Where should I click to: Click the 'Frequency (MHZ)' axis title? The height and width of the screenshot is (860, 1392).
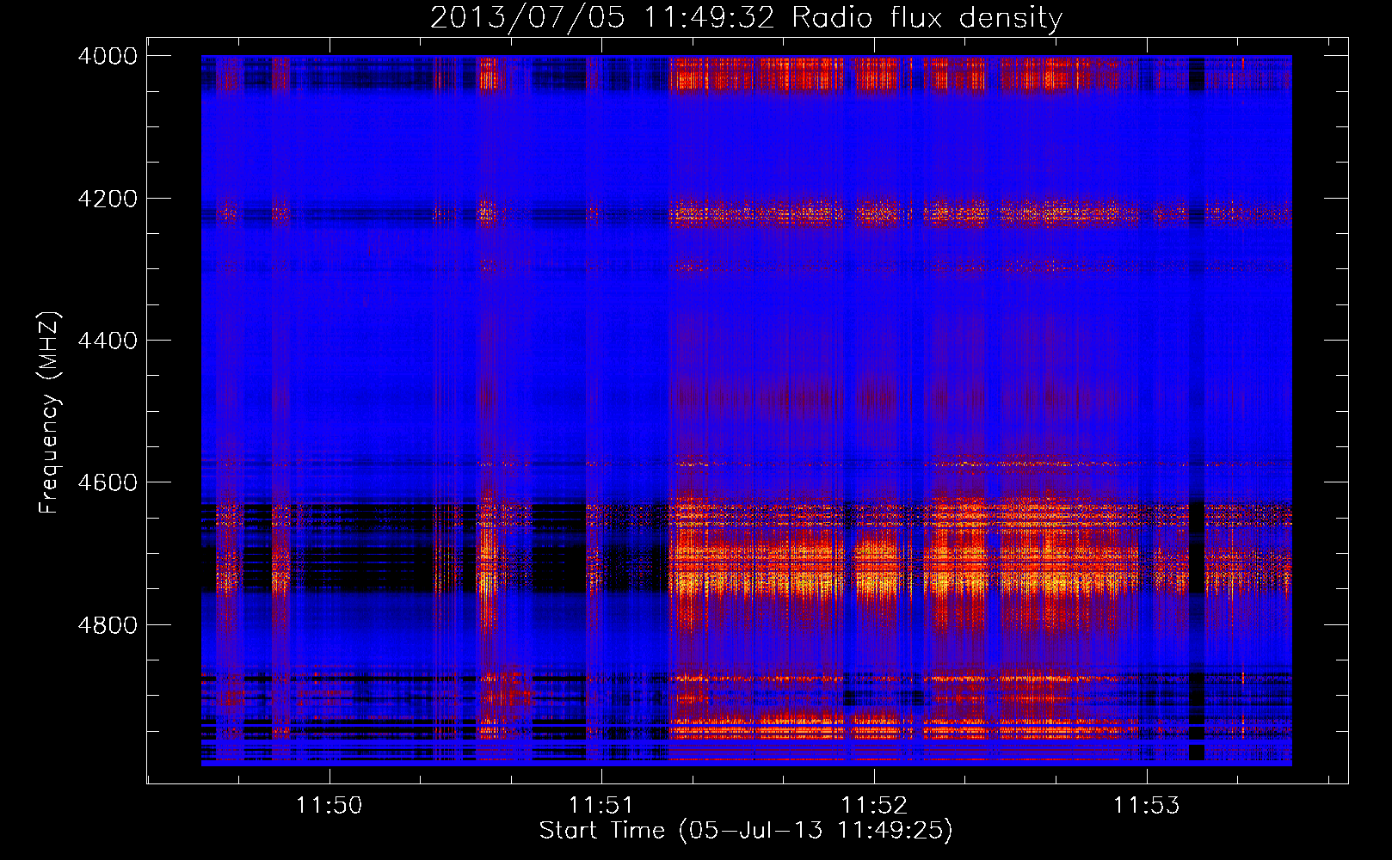click(x=49, y=413)
